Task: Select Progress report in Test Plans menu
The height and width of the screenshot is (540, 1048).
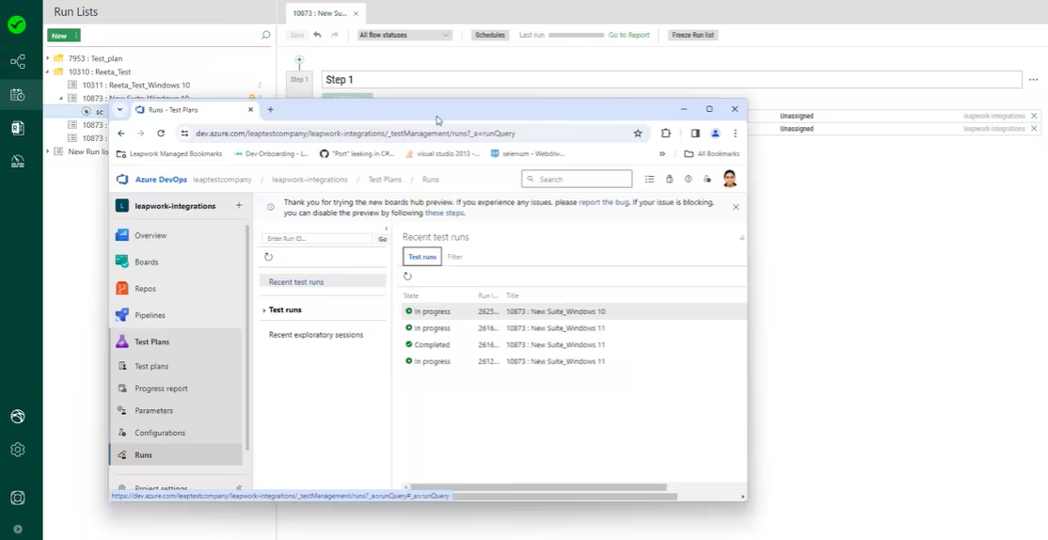Action: [x=161, y=388]
